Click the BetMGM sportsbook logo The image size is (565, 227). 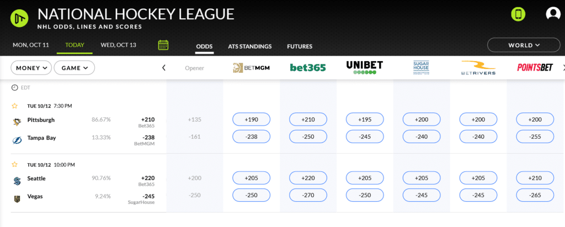point(251,67)
